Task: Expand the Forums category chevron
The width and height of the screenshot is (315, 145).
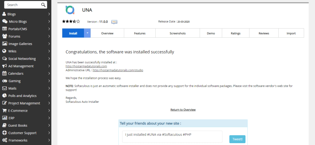Action: [x=49, y=36]
